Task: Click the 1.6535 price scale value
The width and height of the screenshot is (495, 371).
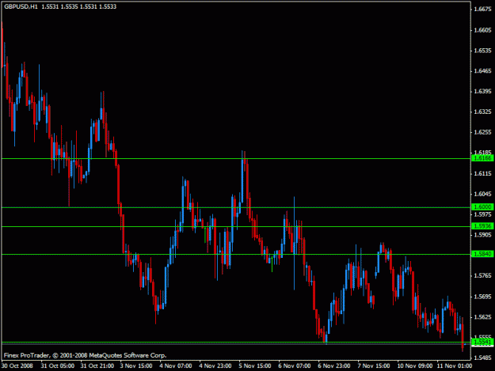Action: 482,51
